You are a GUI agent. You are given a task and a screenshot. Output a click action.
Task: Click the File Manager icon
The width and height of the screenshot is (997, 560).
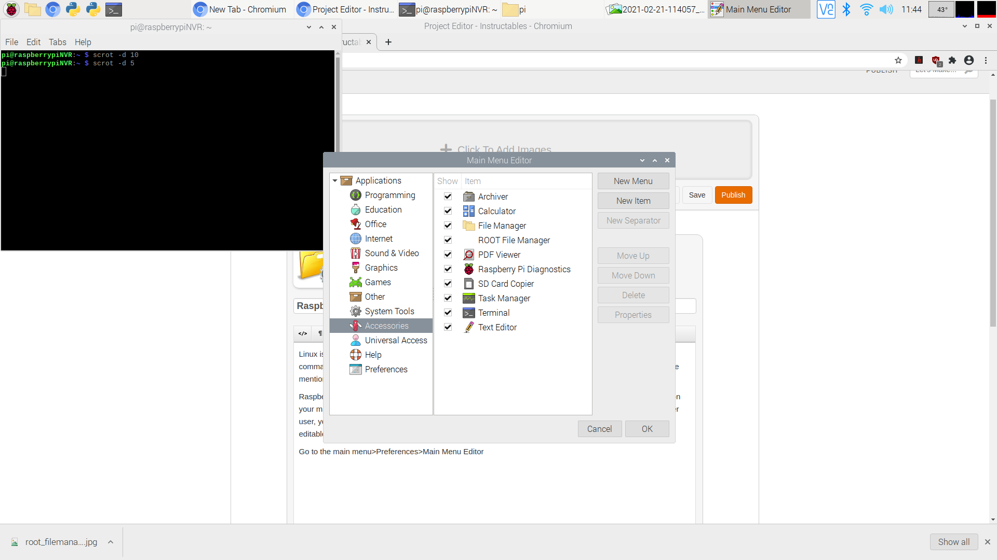point(468,226)
